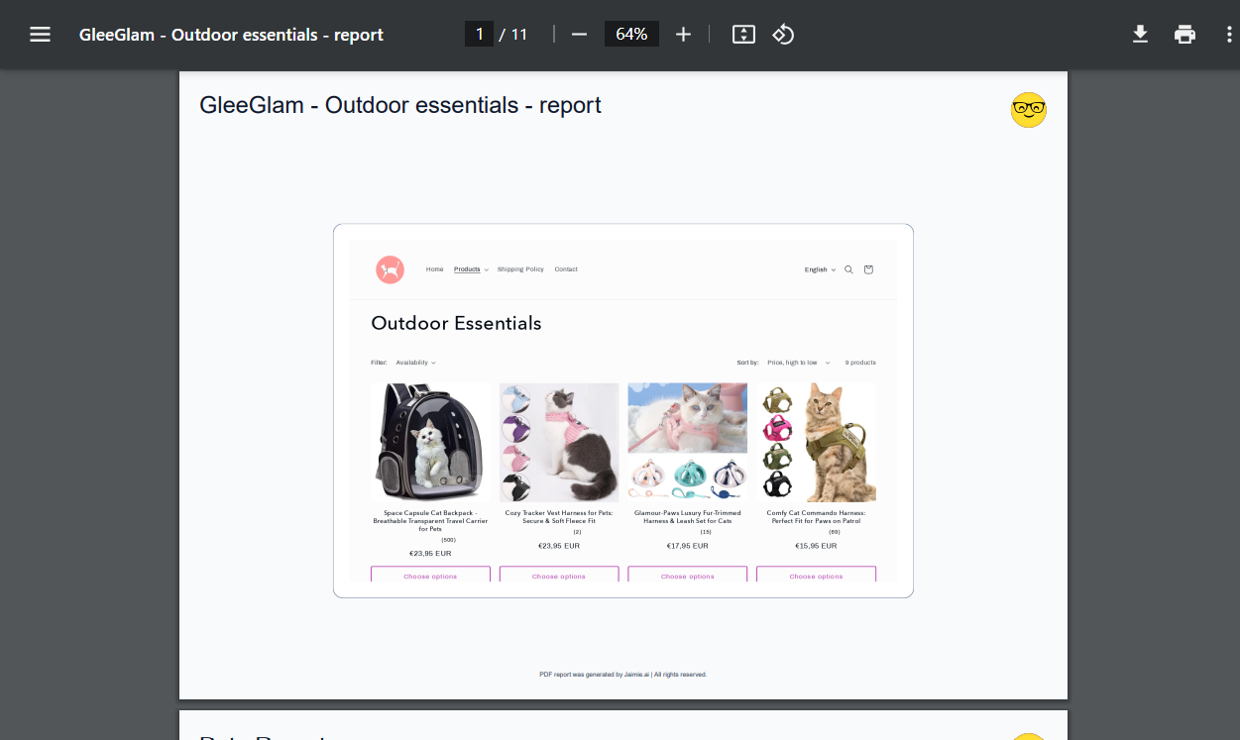Click the Jaimie.ai footer link
This screenshot has width=1240, height=740.
(637, 675)
